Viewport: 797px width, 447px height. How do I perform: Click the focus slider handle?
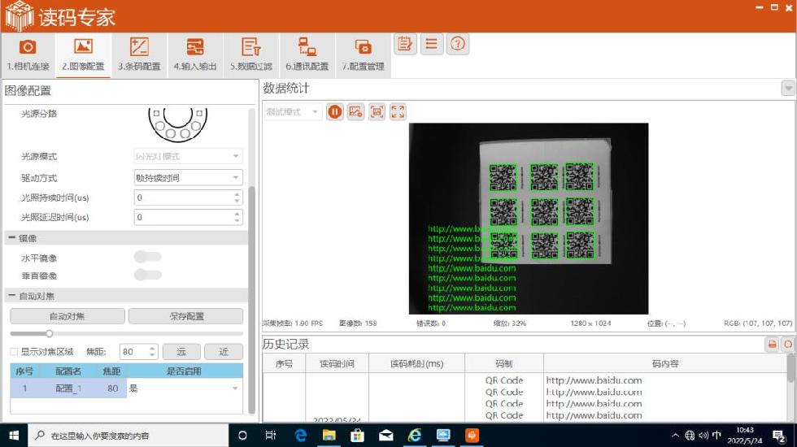(49, 333)
